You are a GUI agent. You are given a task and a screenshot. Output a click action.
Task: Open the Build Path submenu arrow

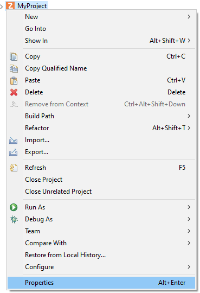[189, 116]
